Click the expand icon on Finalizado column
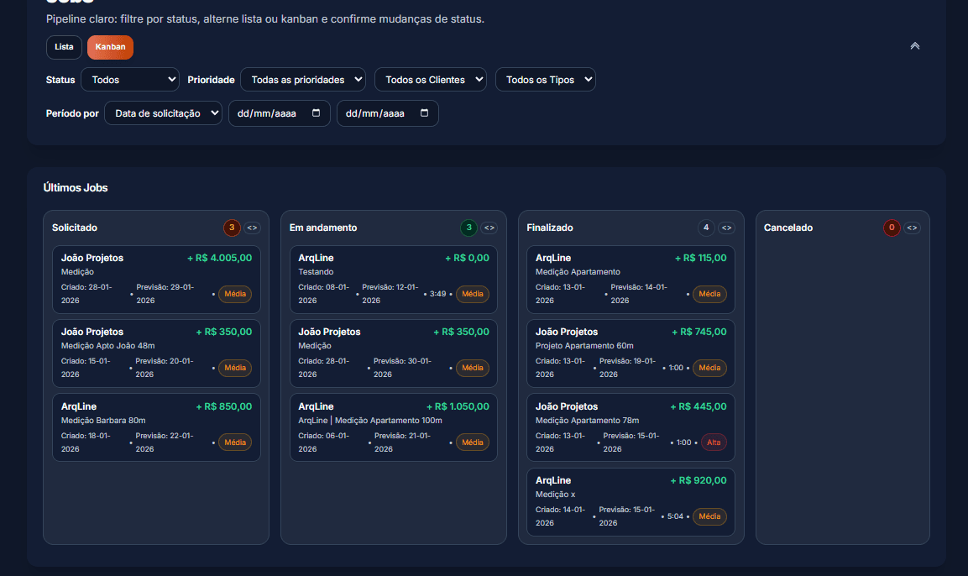The height and width of the screenshot is (576, 968). pyautogui.click(x=726, y=228)
